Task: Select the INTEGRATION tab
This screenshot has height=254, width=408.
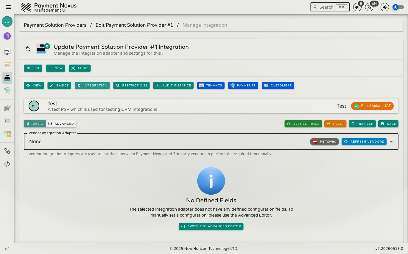Action: tap(92, 86)
